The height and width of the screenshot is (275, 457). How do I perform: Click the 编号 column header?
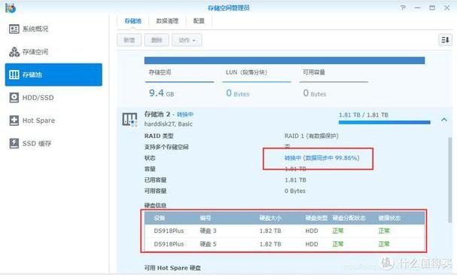tap(206, 218)
